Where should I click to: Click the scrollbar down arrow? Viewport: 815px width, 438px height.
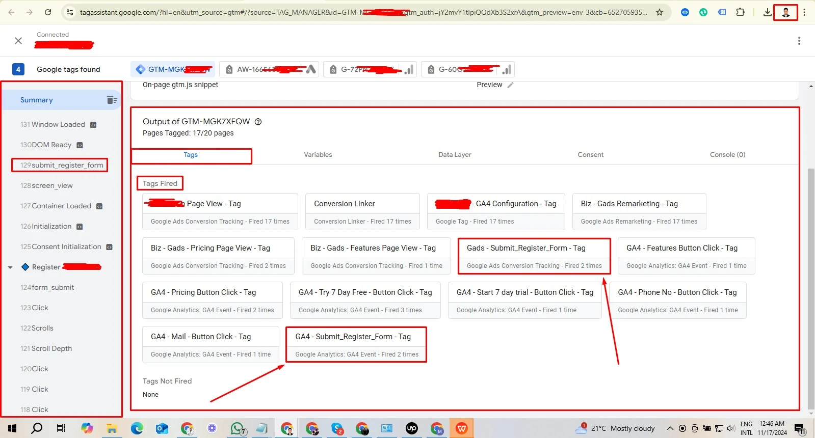point(811,414)
